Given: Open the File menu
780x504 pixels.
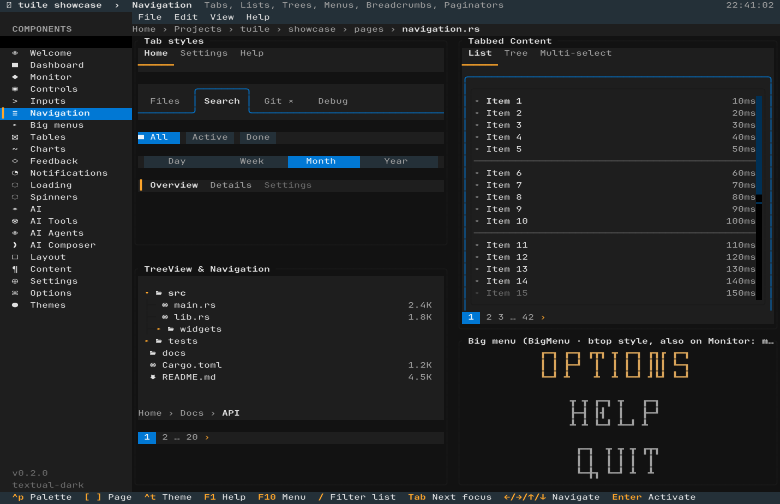Looking at the screenshot, I should [150, 17].
